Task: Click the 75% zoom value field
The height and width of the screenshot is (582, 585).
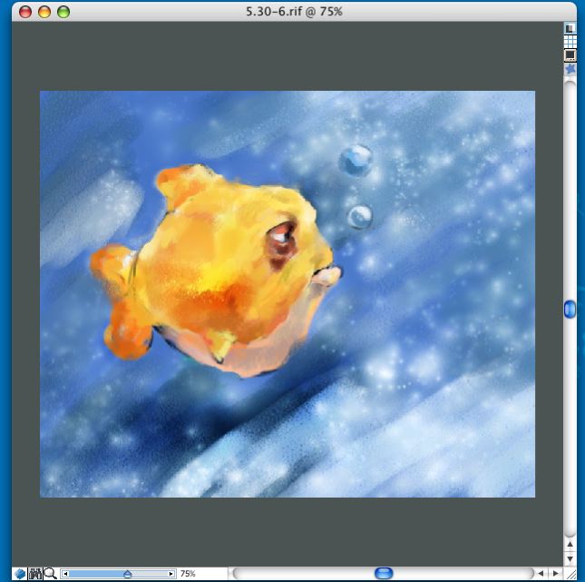Action: click(x=188, y=574)
